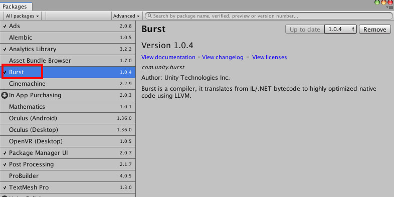Select the TextMesh Pro package
This screenshot has height=197, width=394.
[x=68, y=187]
